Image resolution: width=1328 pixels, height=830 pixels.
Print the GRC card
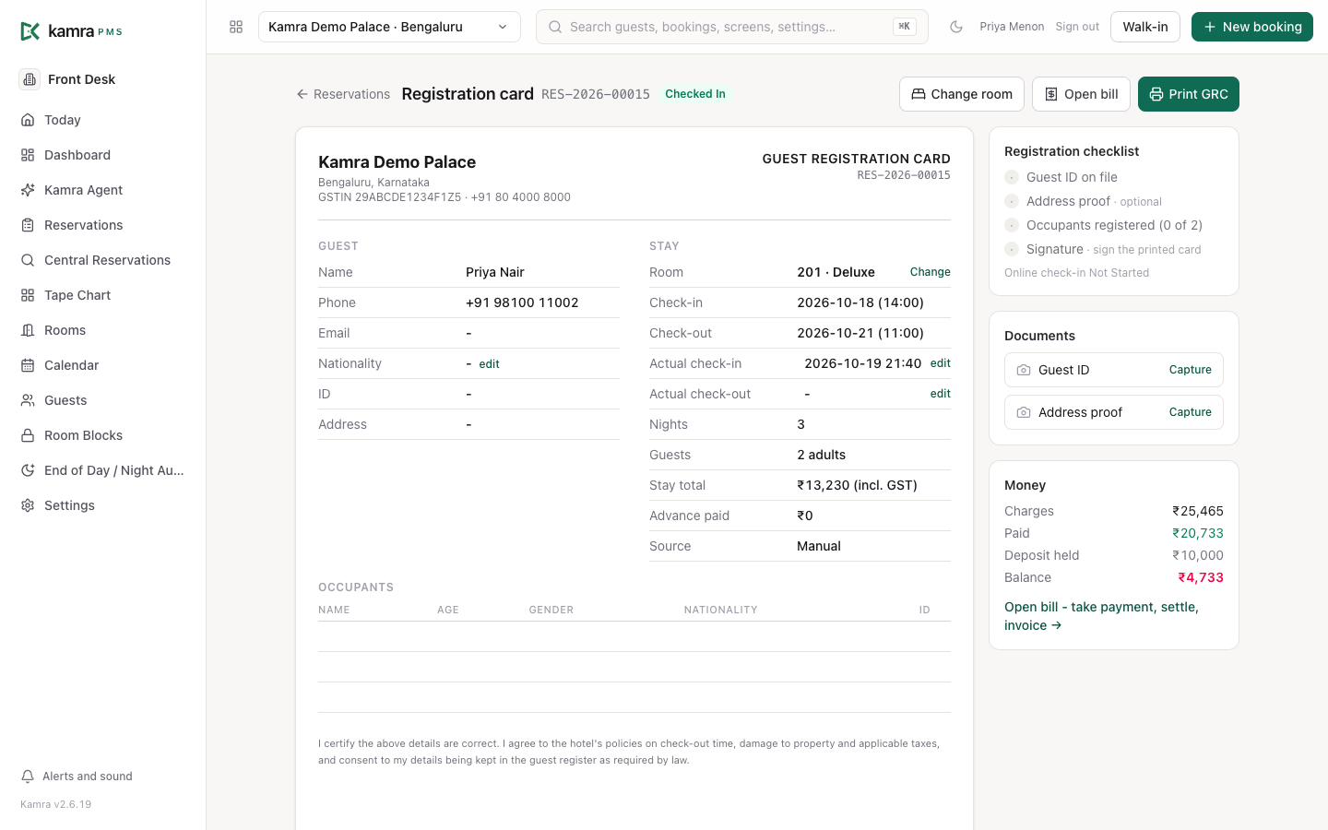pos(1189,94)
